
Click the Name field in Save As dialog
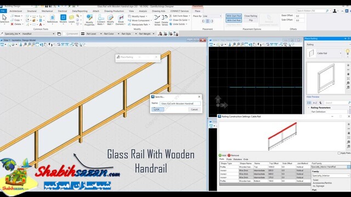(x=180, y=103)
